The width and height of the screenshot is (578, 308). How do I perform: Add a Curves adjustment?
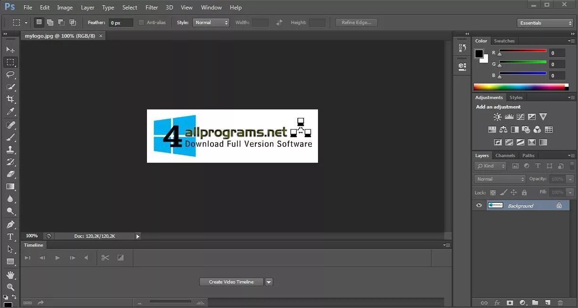pyautogui.click(x=521, y=117)
